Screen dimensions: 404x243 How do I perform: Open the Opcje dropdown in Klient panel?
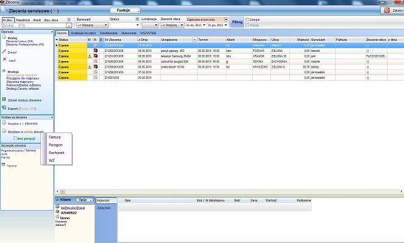(x=84, y=200)
